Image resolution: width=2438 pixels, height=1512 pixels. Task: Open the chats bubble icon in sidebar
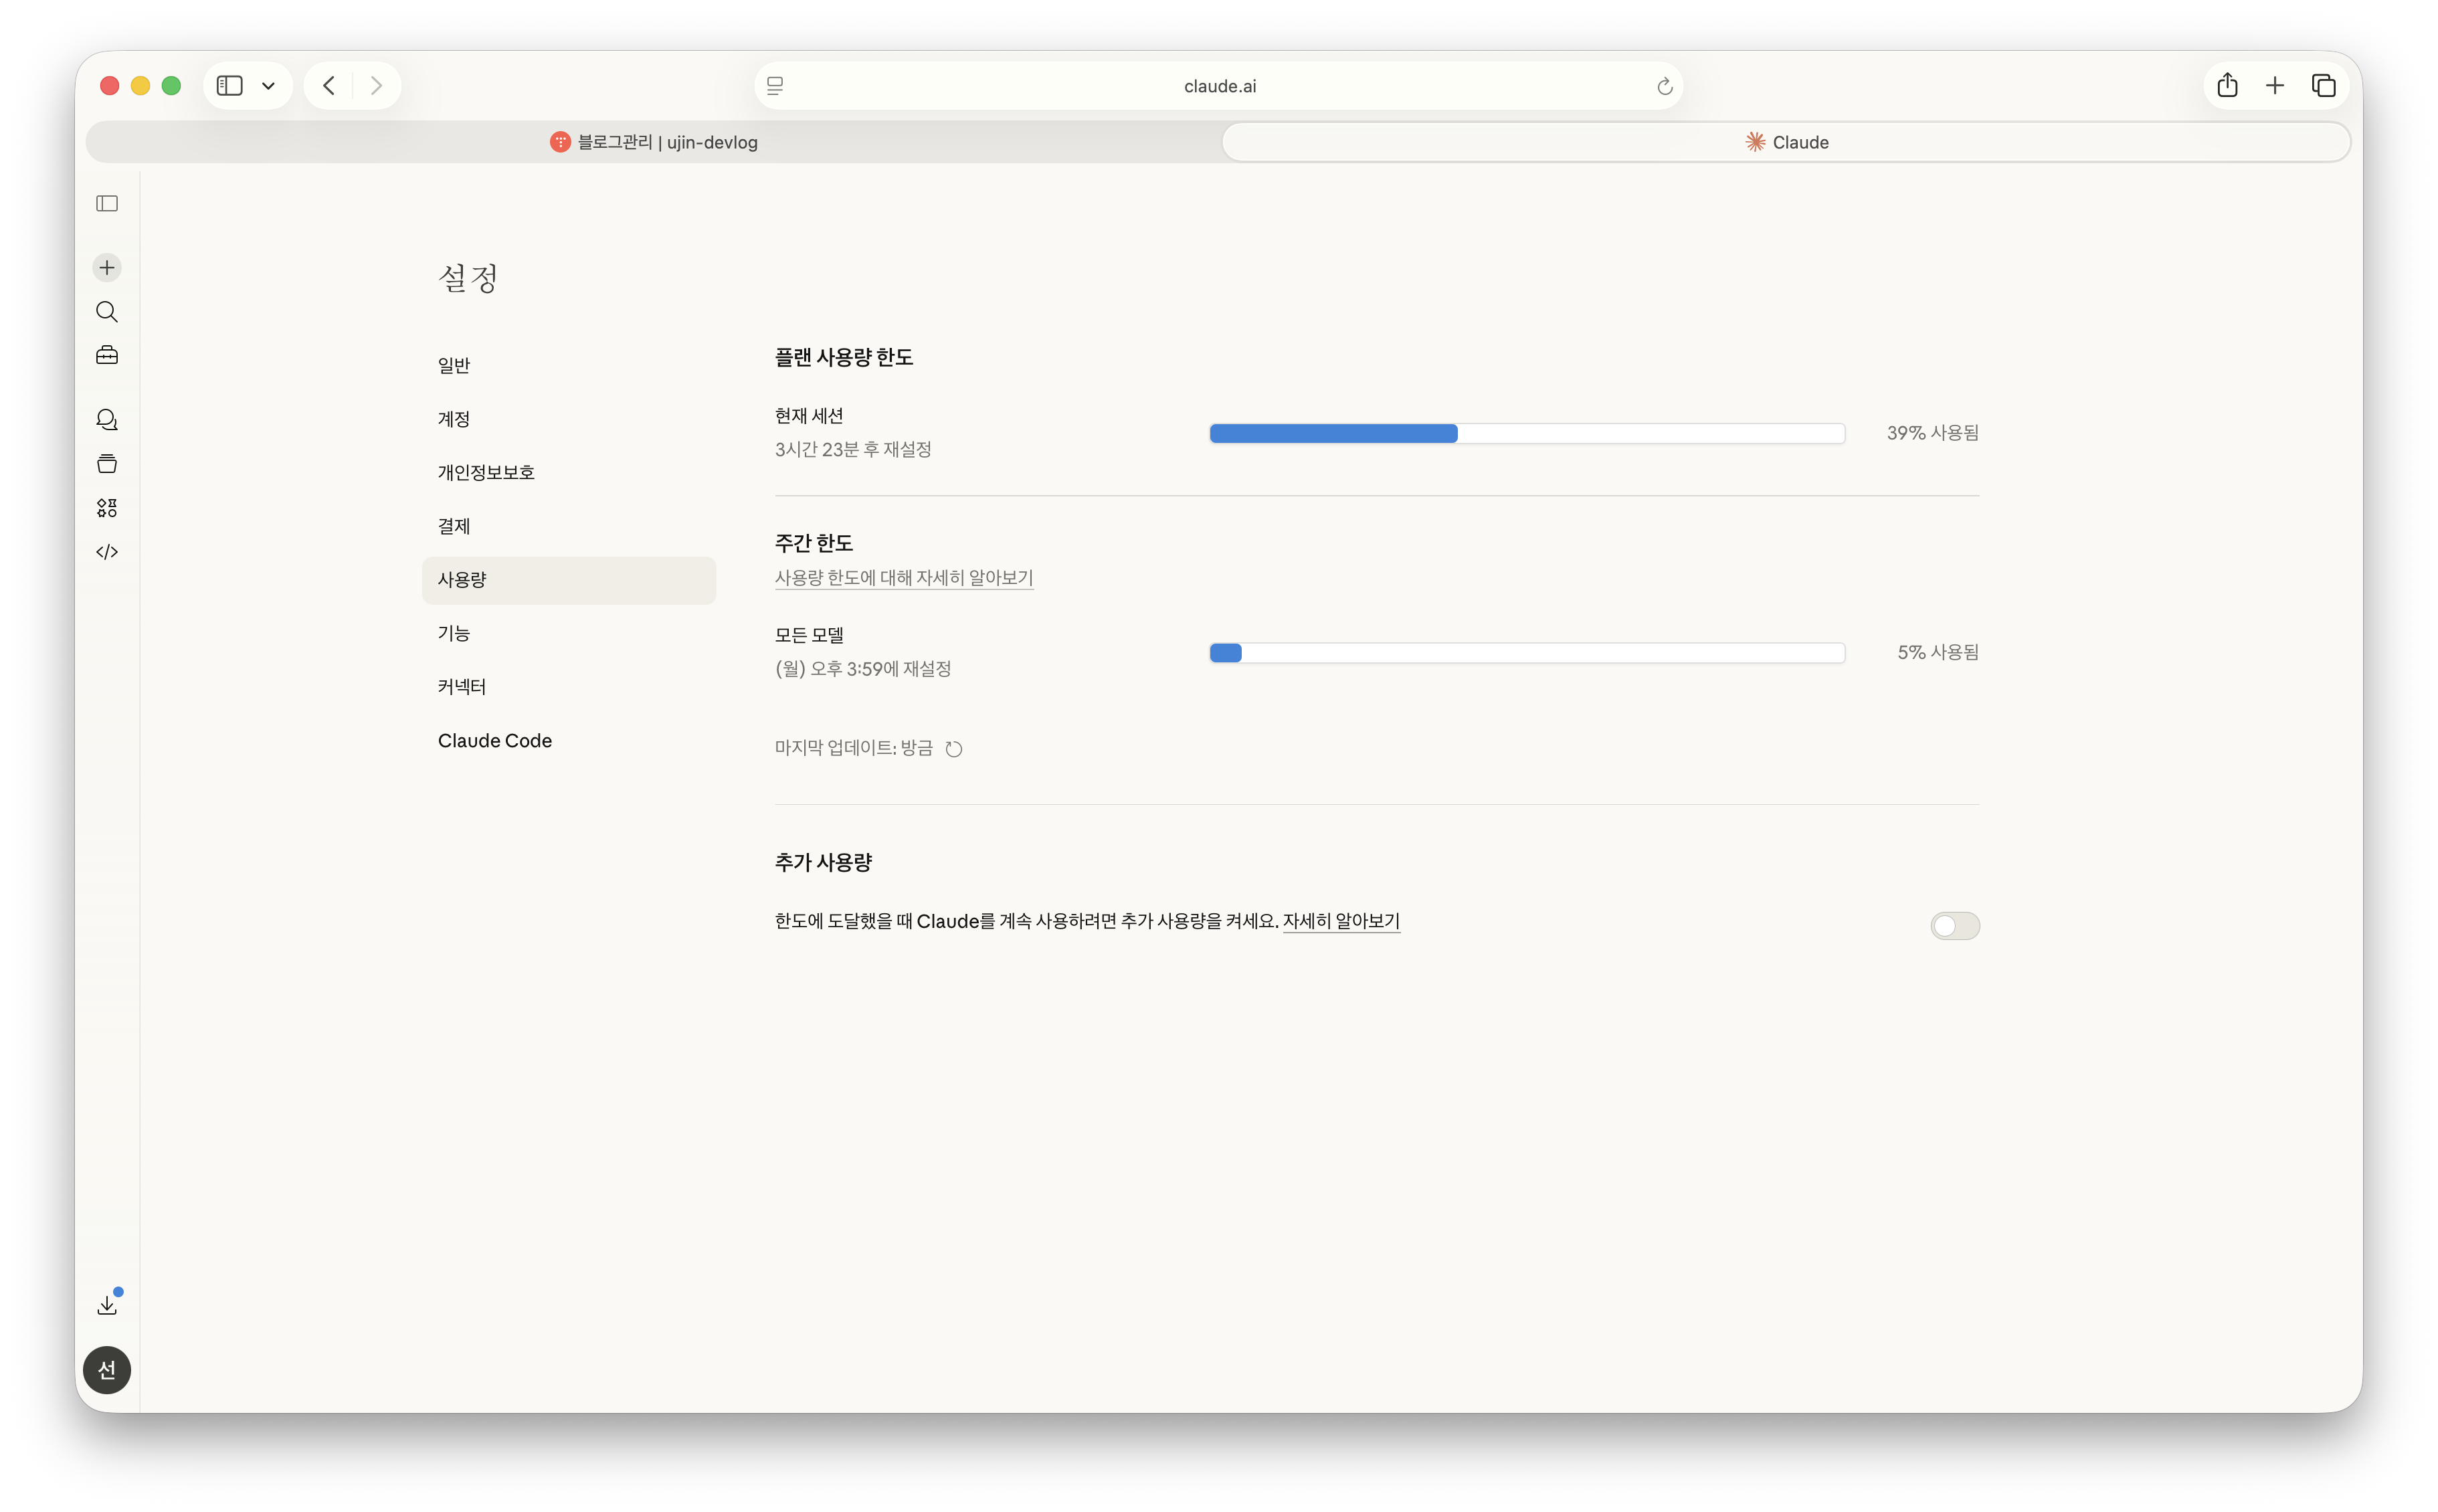tap(107, 420)
